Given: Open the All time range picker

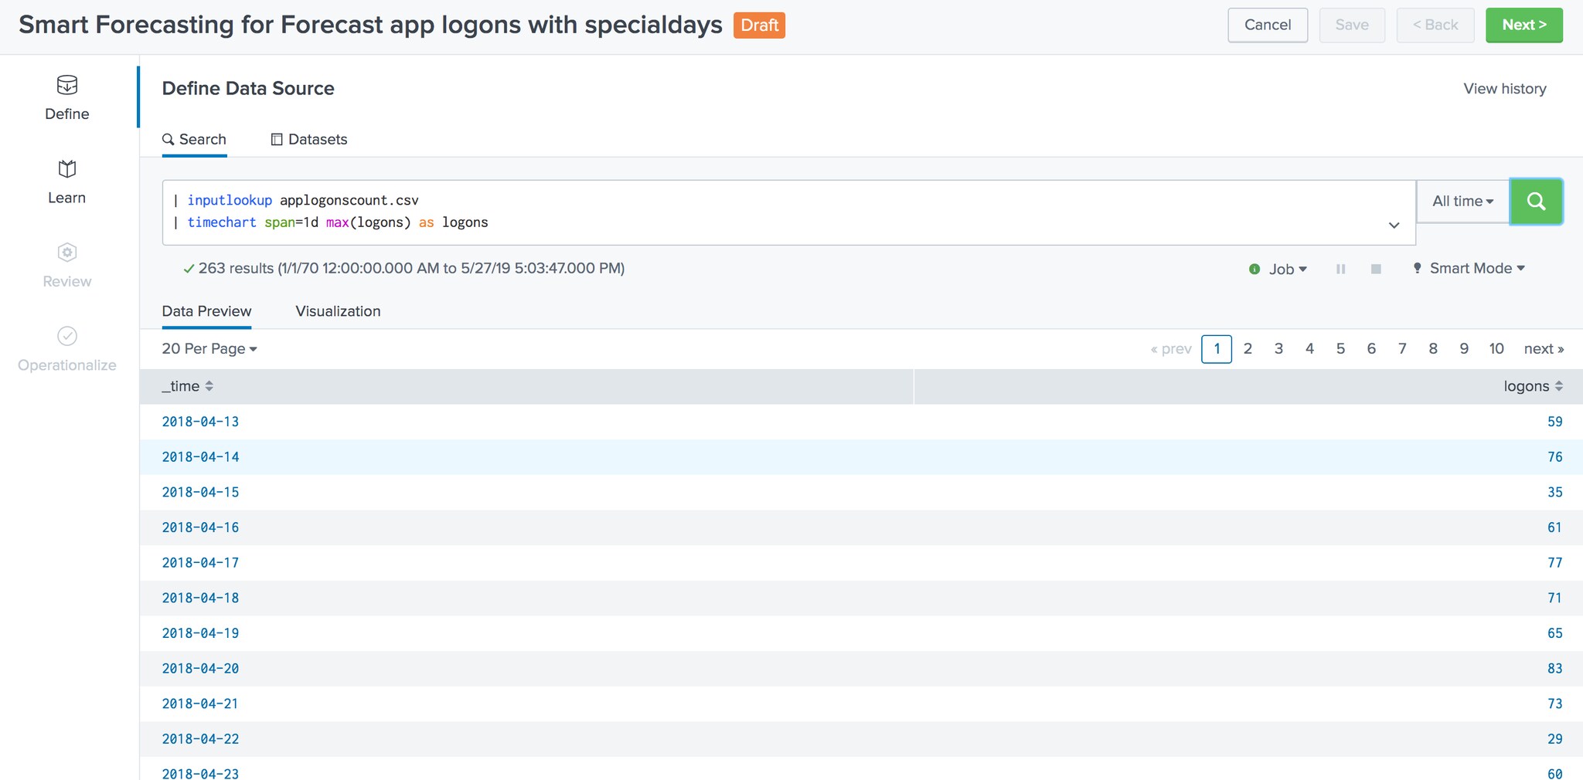Looking at the screenshot, I should coord(1462,202).
